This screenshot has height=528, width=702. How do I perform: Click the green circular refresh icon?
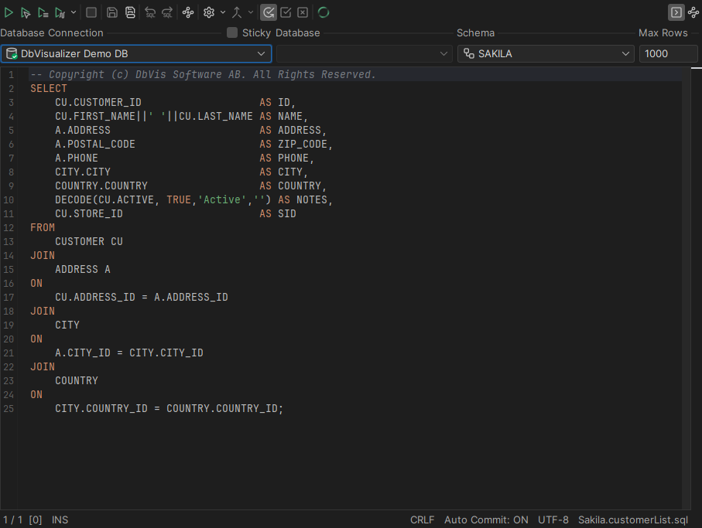[324, 12]
